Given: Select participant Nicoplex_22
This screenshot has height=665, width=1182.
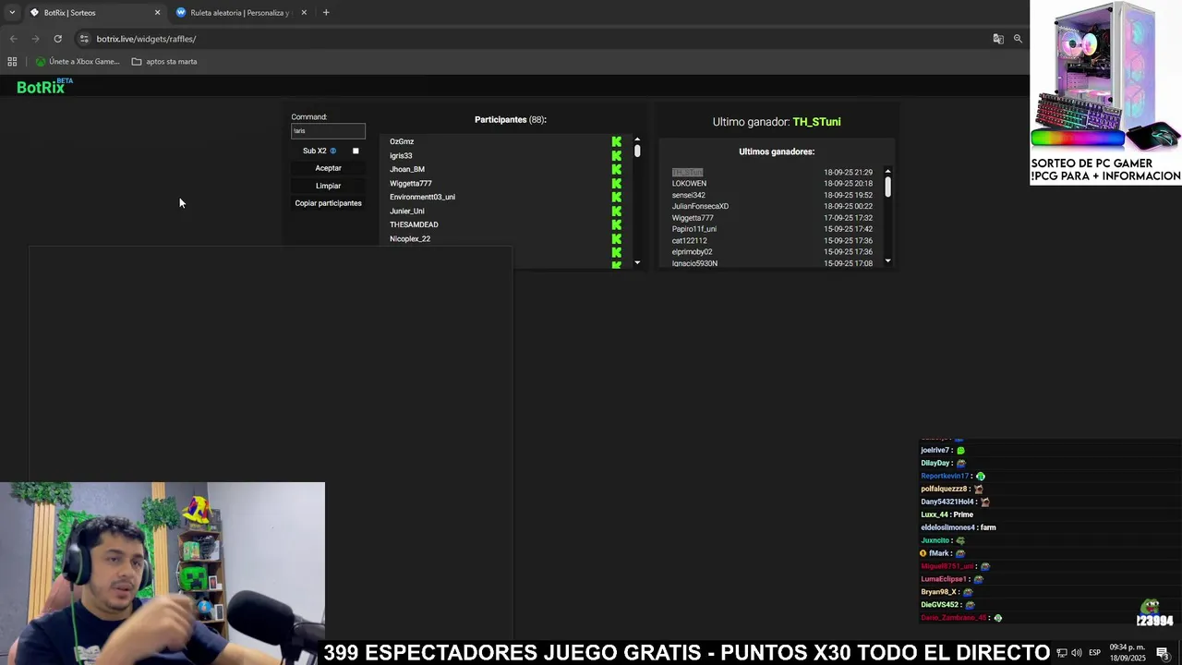Looking at the screenshot, I should click(410, 238).
